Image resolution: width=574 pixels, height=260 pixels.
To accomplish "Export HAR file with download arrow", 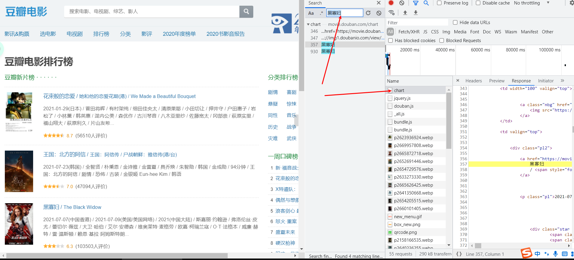I will (416, 13).
